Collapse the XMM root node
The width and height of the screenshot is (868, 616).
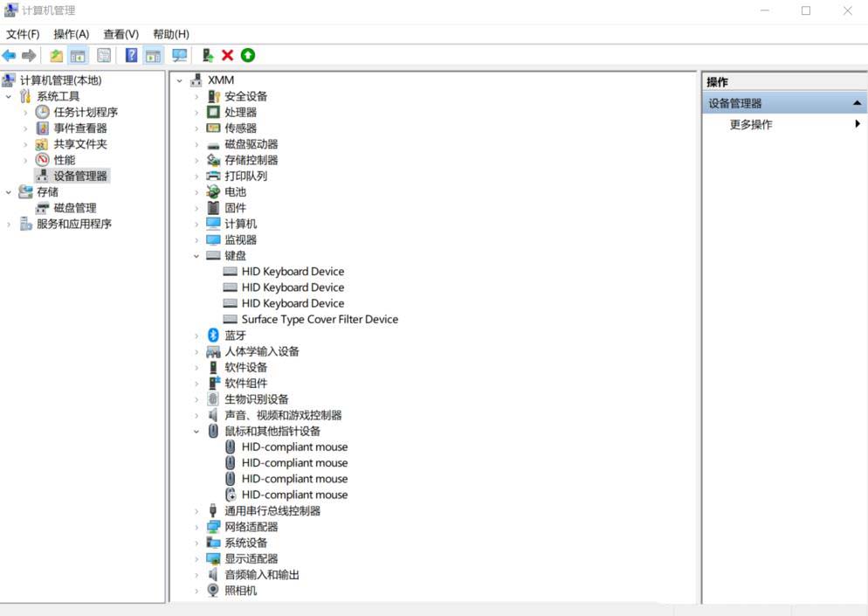click(179, 81)
